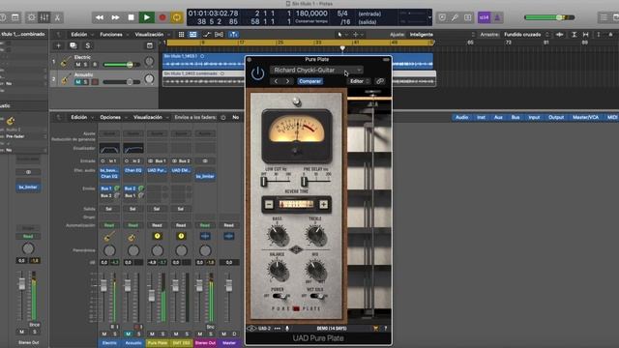The width and height of the screenshot is (619, 348).
Task: Click the Acoustic track pan knob
Action: point(149,79)
